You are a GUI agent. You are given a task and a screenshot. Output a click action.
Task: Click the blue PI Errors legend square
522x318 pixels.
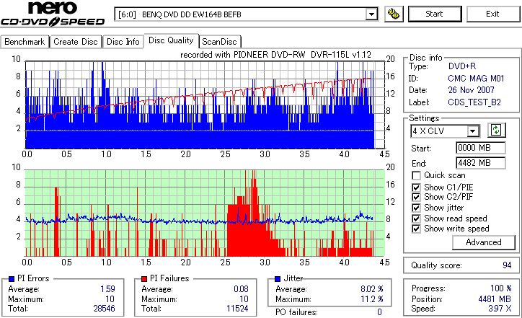click(x=12, y=279)
